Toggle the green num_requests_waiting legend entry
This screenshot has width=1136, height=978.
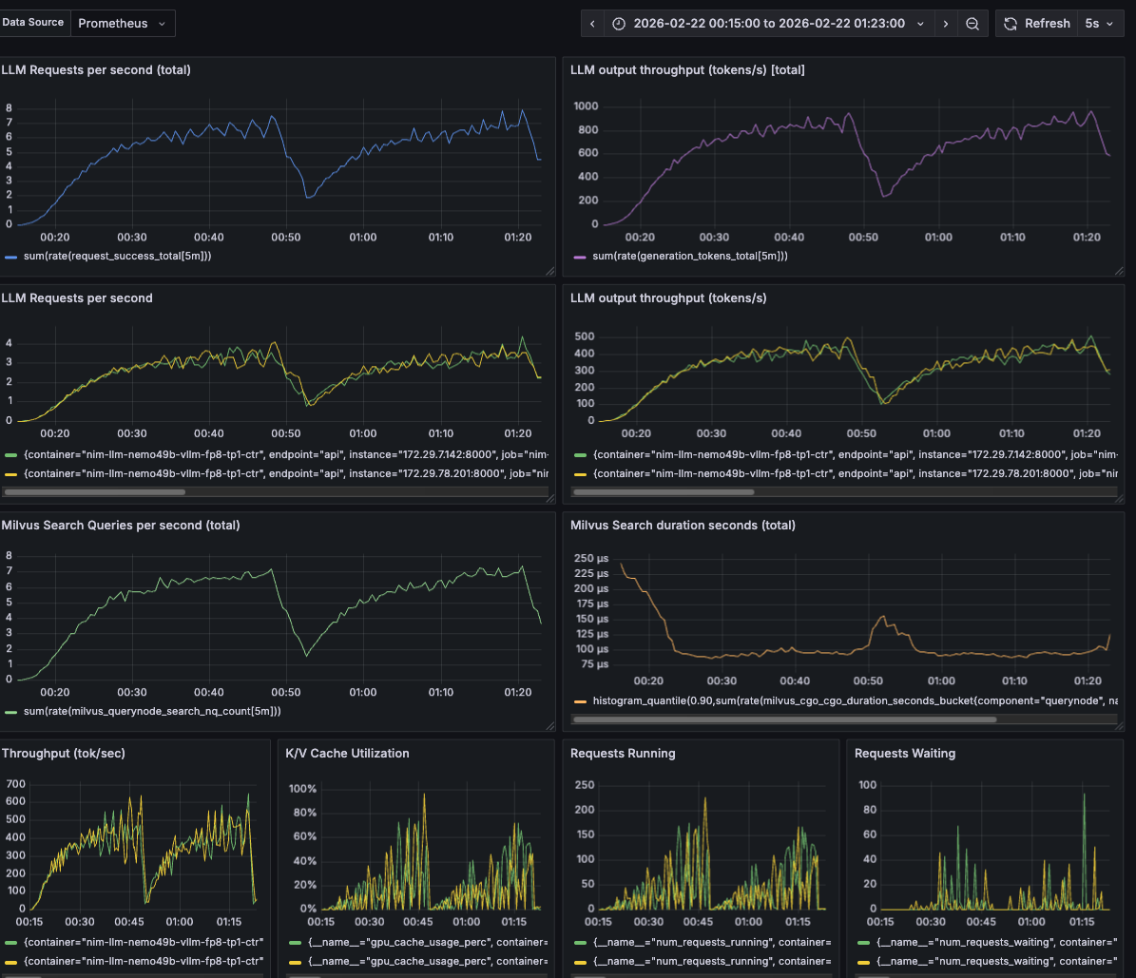997,943
